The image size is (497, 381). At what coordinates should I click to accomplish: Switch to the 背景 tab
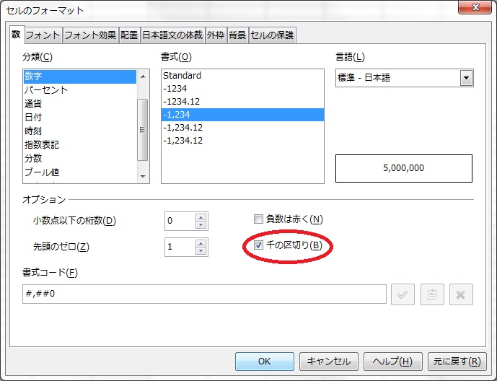[238, 35]
